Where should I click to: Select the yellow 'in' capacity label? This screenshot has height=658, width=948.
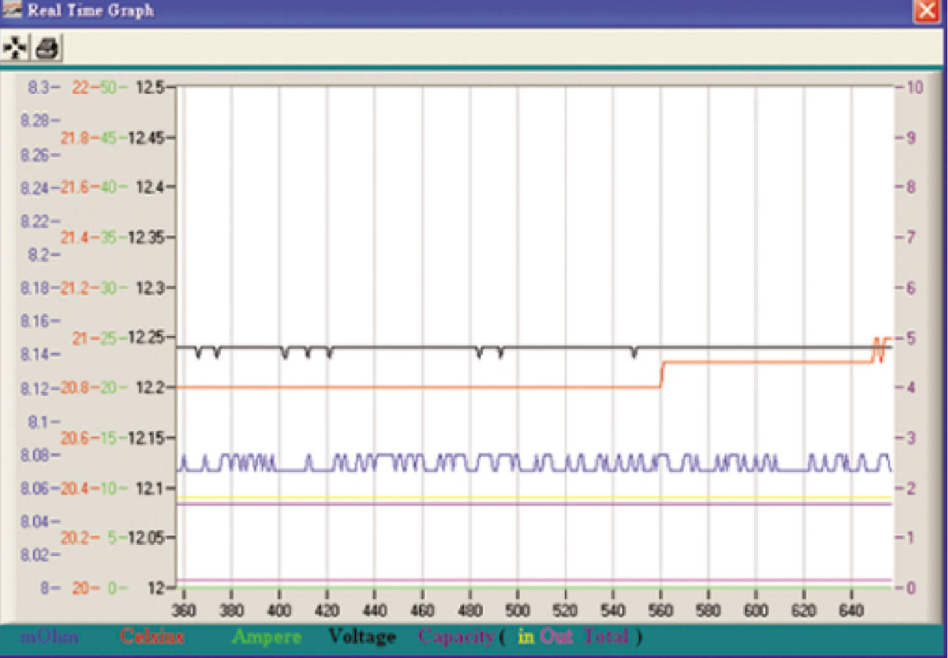pyautogui.click(x=526, y=637)
